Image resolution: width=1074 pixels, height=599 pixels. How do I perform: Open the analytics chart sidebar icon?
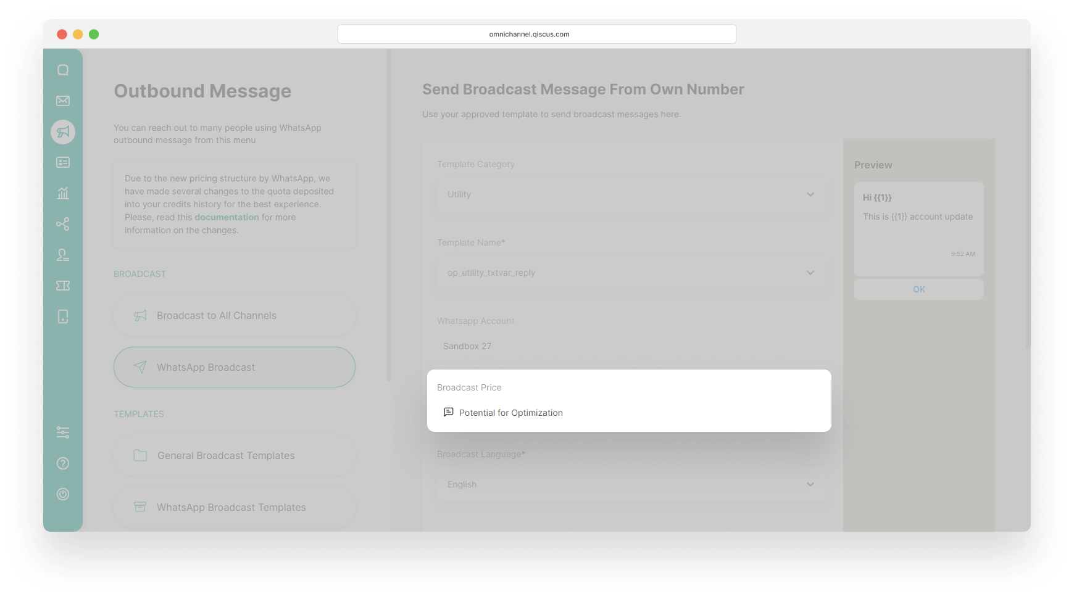63,193
